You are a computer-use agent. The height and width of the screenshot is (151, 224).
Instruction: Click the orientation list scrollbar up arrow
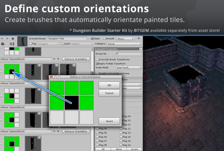pos(92,49)
